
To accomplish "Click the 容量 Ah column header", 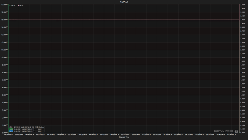I will tap(24, 127).
